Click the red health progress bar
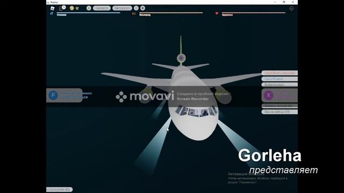The image size is (344, 193). (x=254, y=13)
